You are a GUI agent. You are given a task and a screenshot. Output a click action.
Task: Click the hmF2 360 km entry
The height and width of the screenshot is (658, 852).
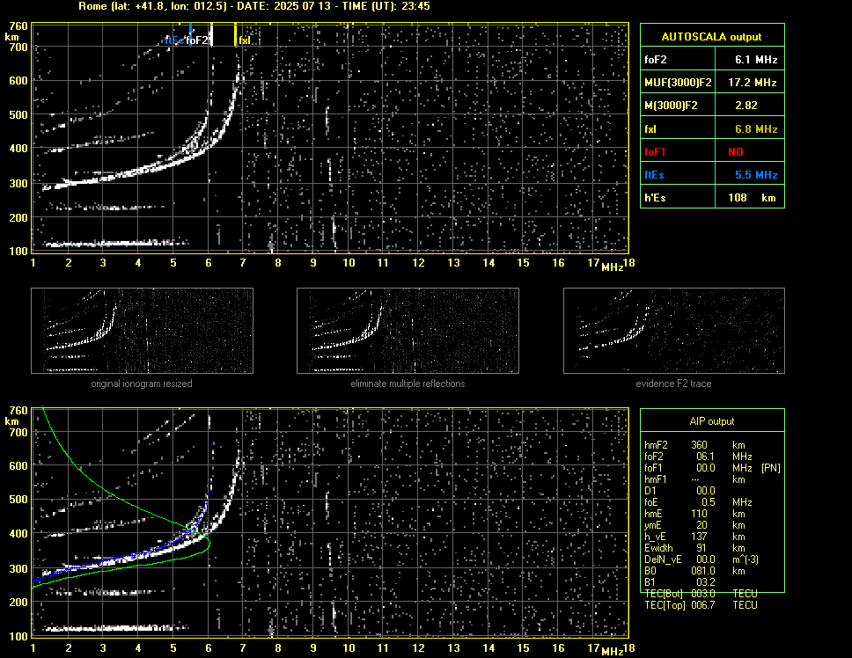[x=694, y=444]
